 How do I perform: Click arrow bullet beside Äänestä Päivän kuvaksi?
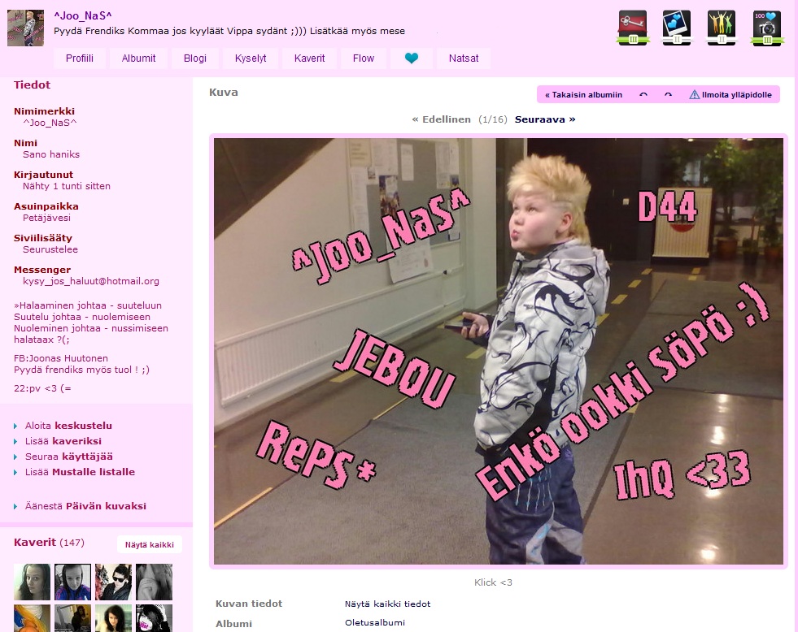pos(15,507)
